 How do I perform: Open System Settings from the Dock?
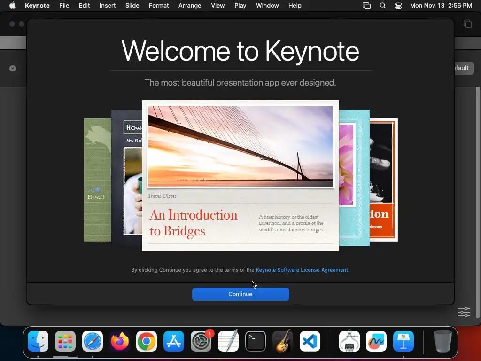click(x=201, y=341)
